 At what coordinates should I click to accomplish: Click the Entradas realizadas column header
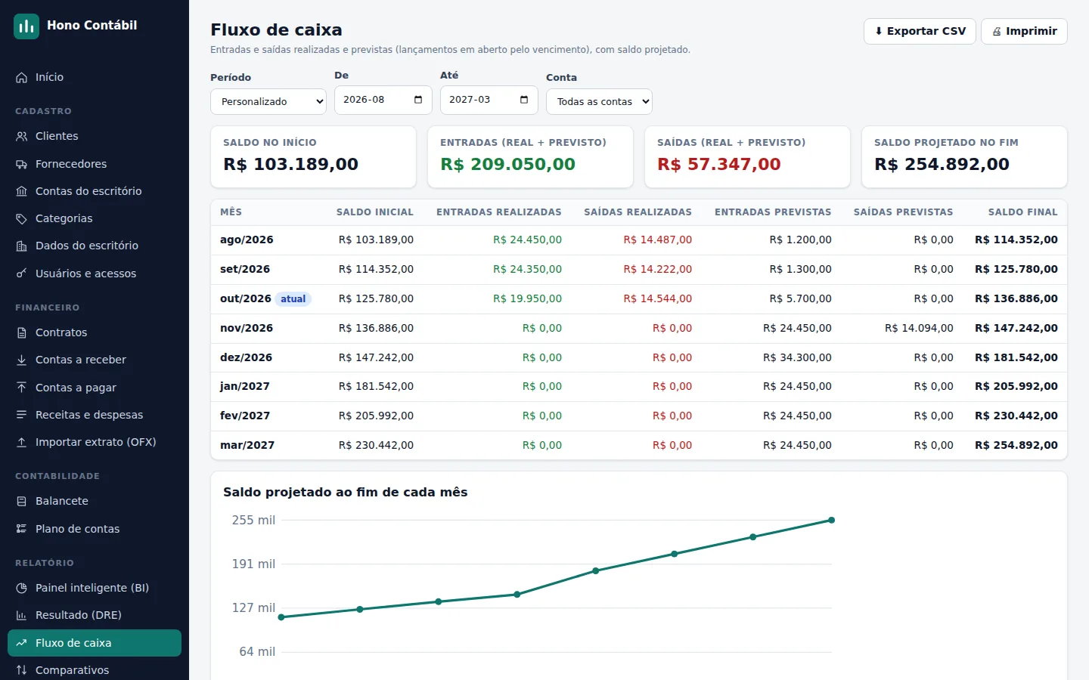499,212
